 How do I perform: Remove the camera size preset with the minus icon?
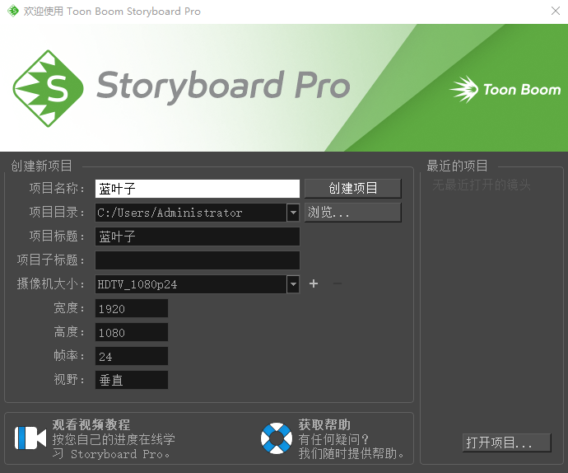338,283
